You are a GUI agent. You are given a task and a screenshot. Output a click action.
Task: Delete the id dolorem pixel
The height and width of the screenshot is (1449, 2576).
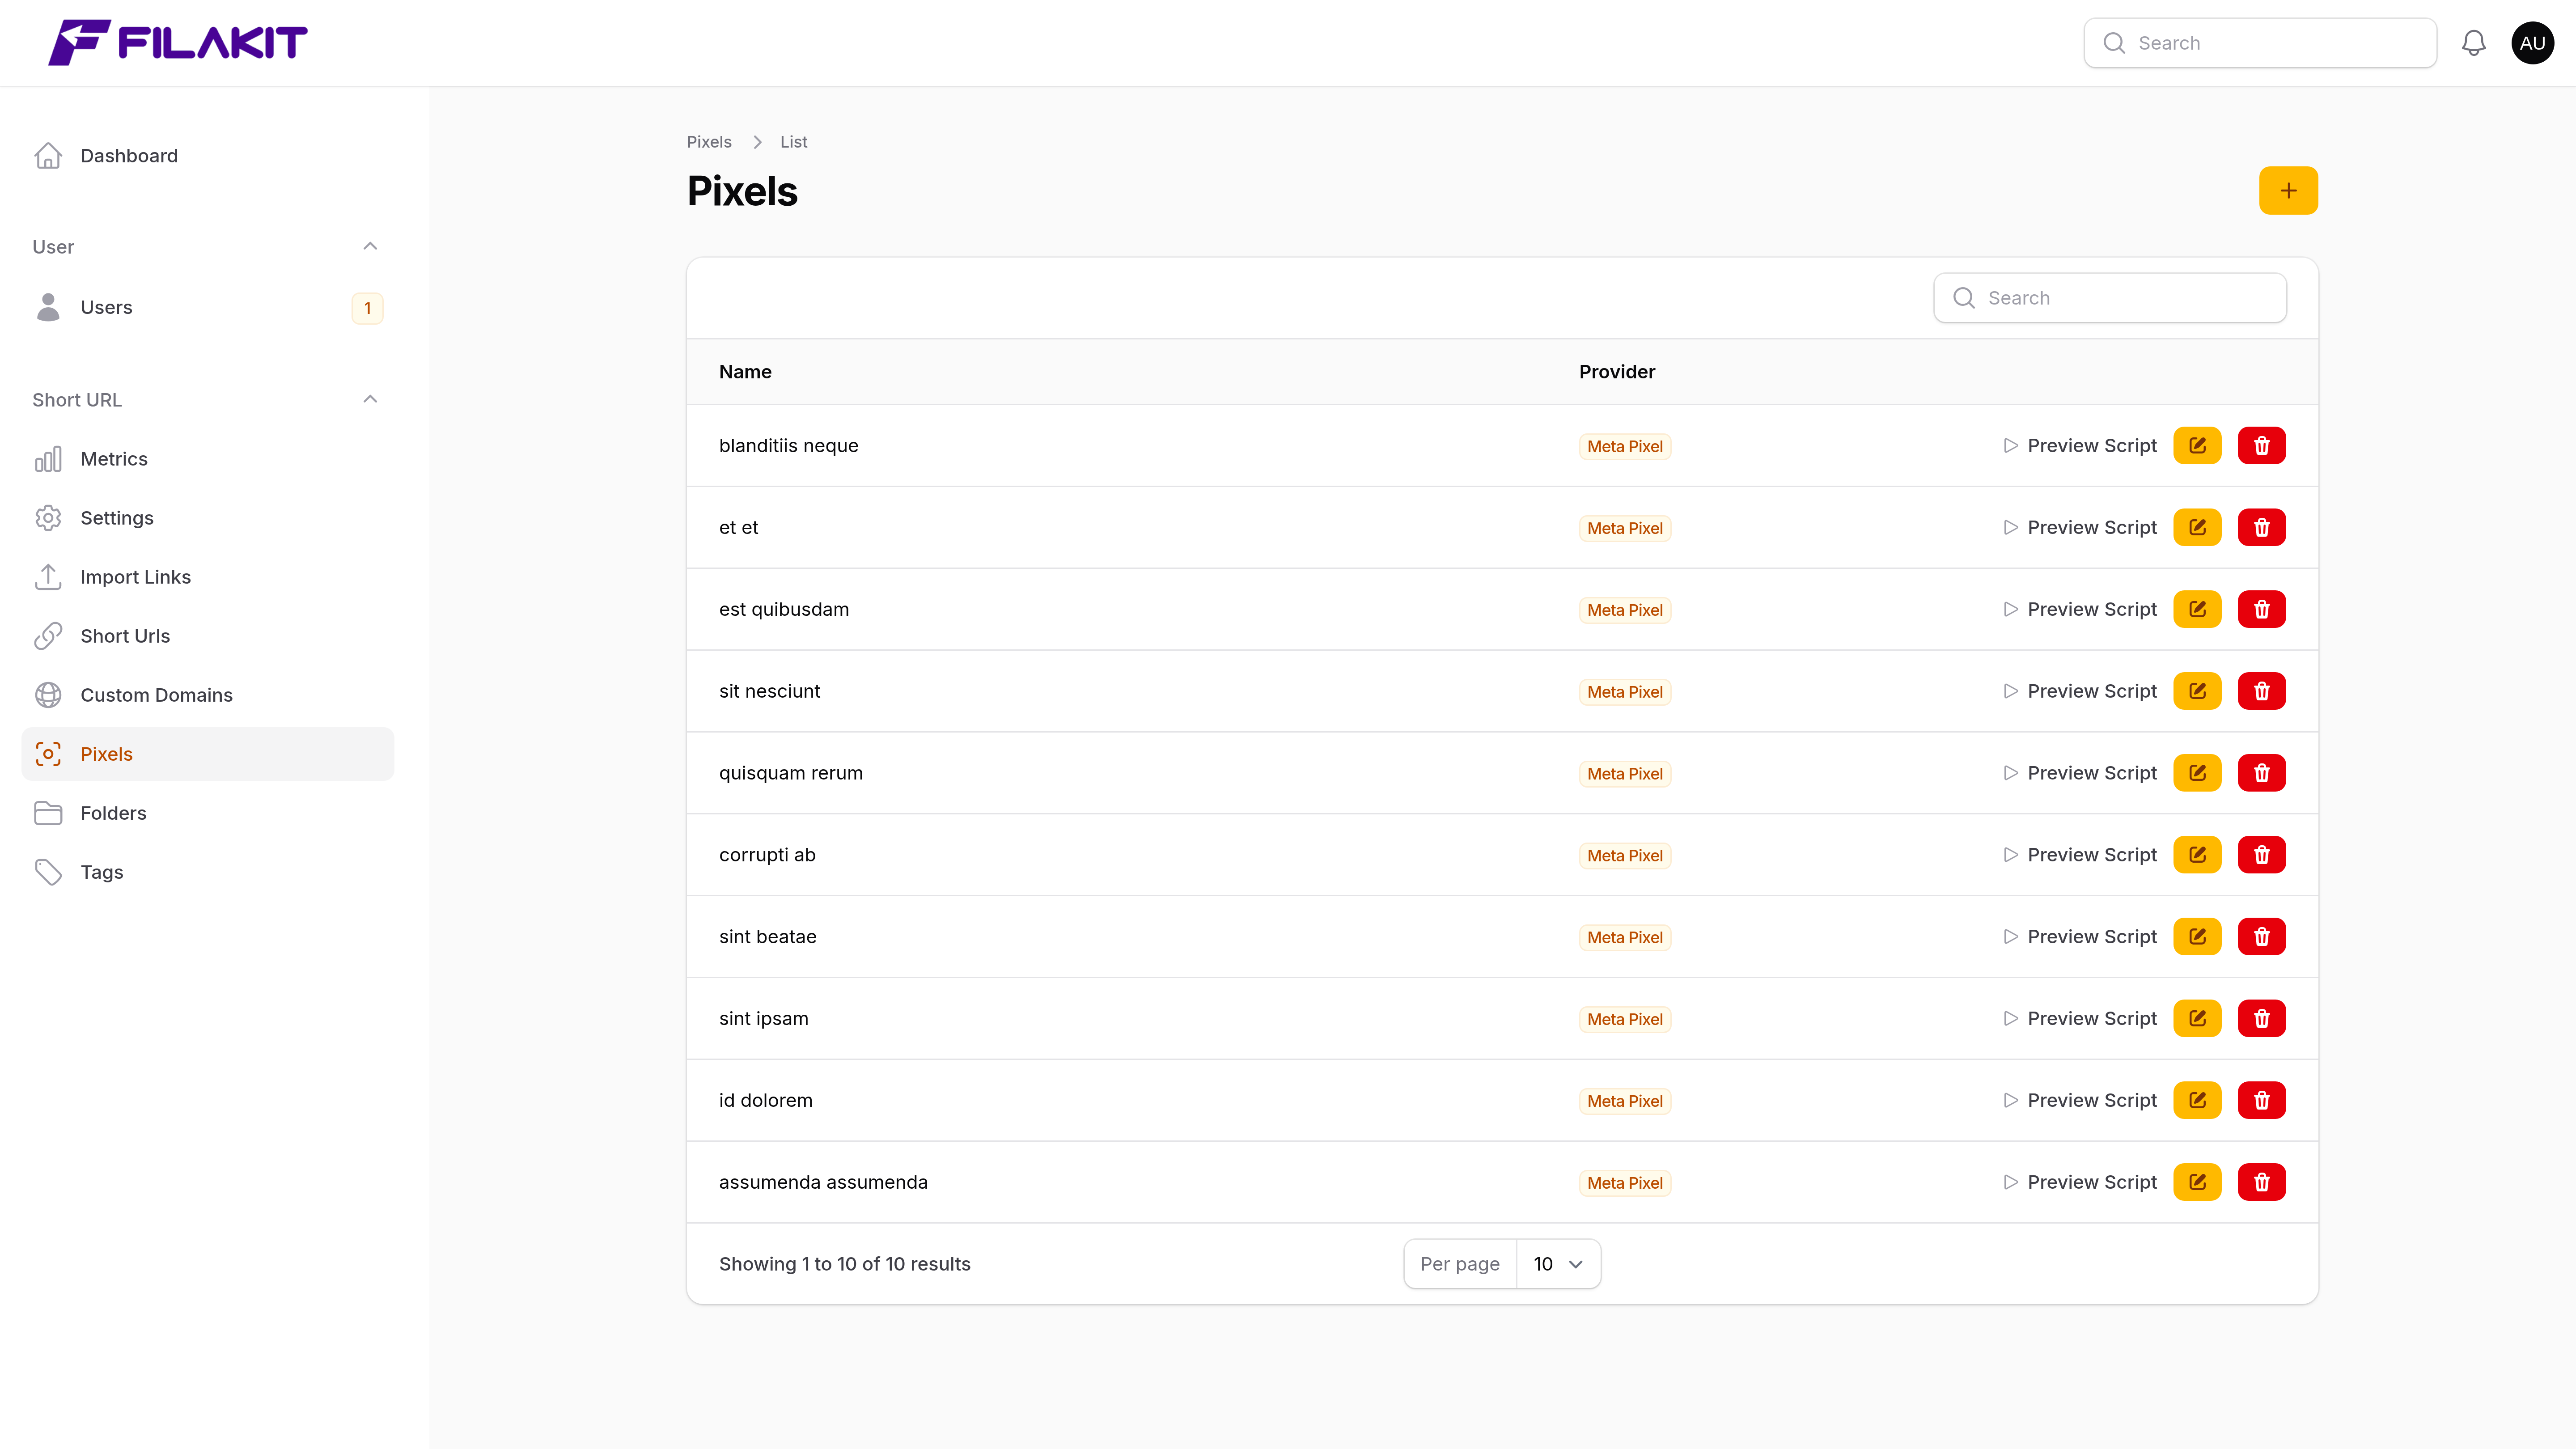click(x=2261, y=1101)
